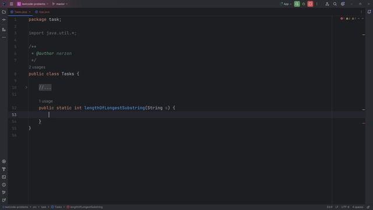Click the lengthOfLongestSubstring breadcrumb
The height and width of the screenshot is (210, 373).
(85, 207)
